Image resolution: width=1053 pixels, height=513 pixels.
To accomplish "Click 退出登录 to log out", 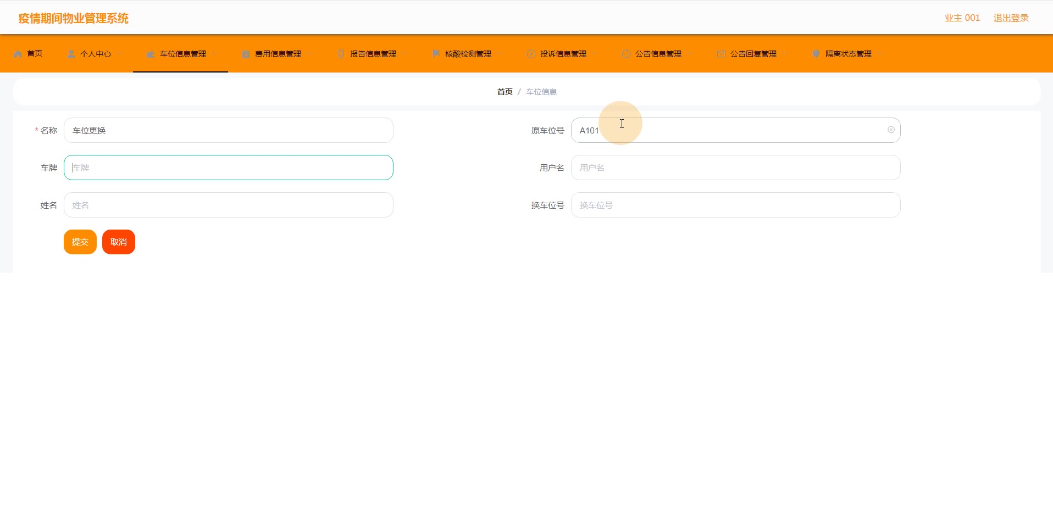I will pyautogui.click(x=1011, y=18).
